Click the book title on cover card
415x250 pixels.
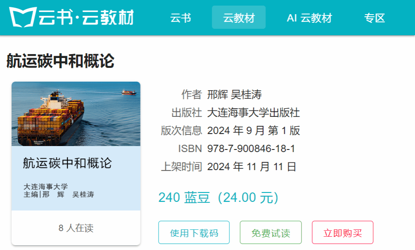tap(67, 163)
